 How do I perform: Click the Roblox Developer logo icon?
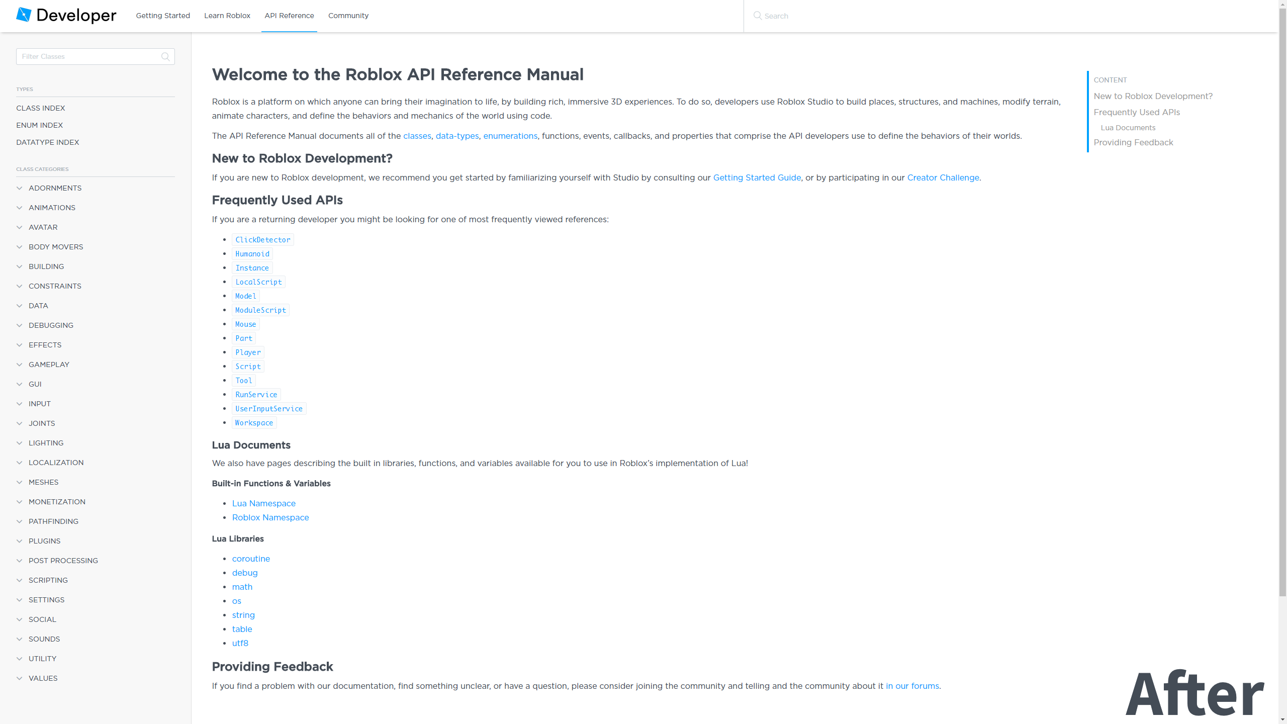coord(24,15)
